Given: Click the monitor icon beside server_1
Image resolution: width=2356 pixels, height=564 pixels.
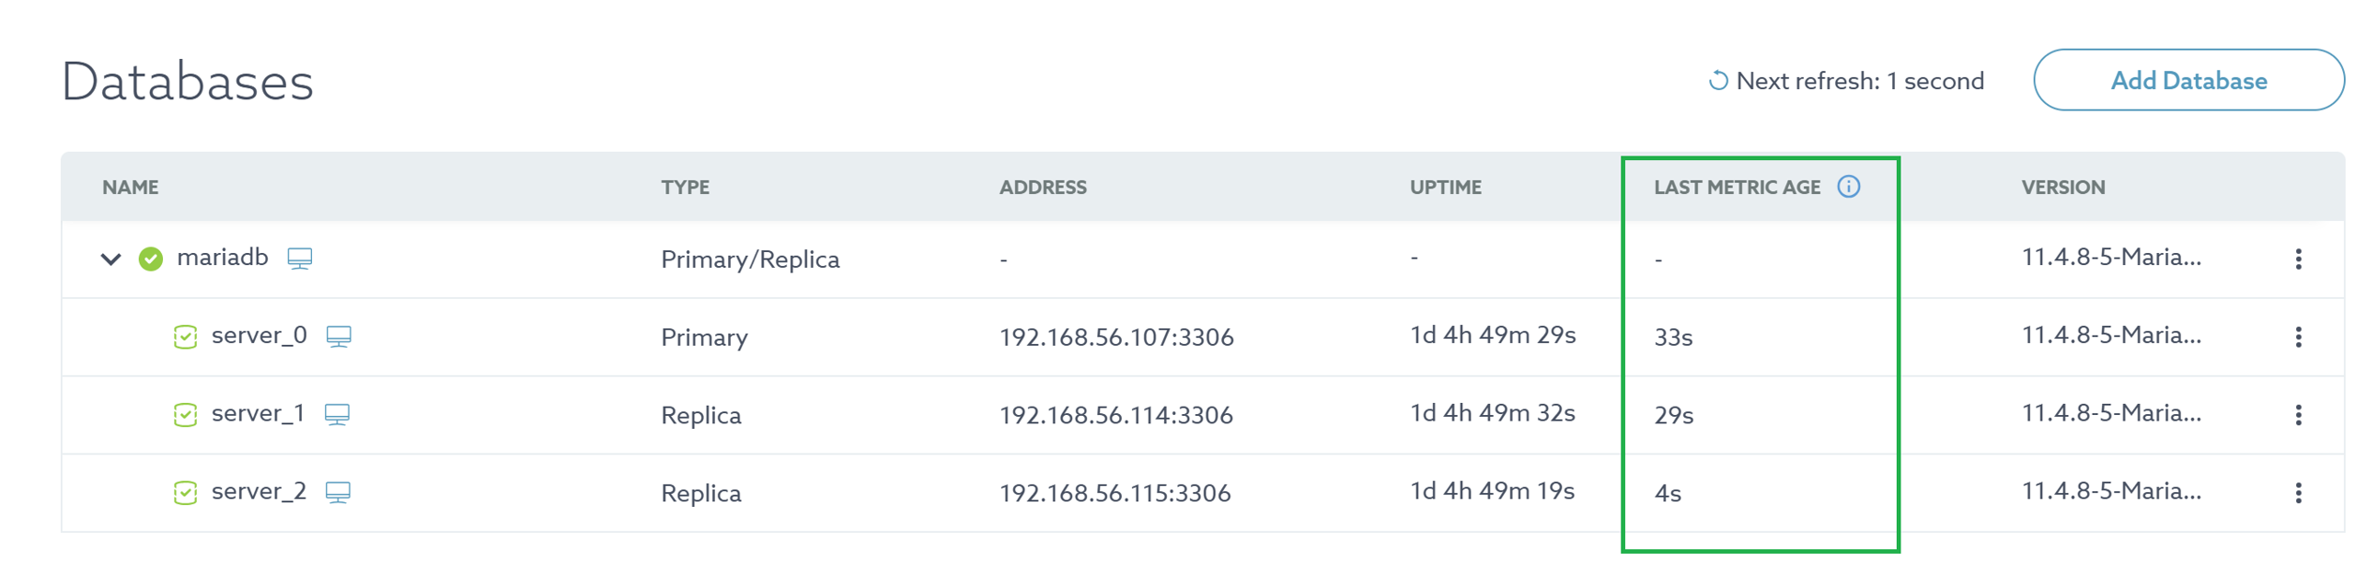Looking at the screenshot, I should click(337, 415).
